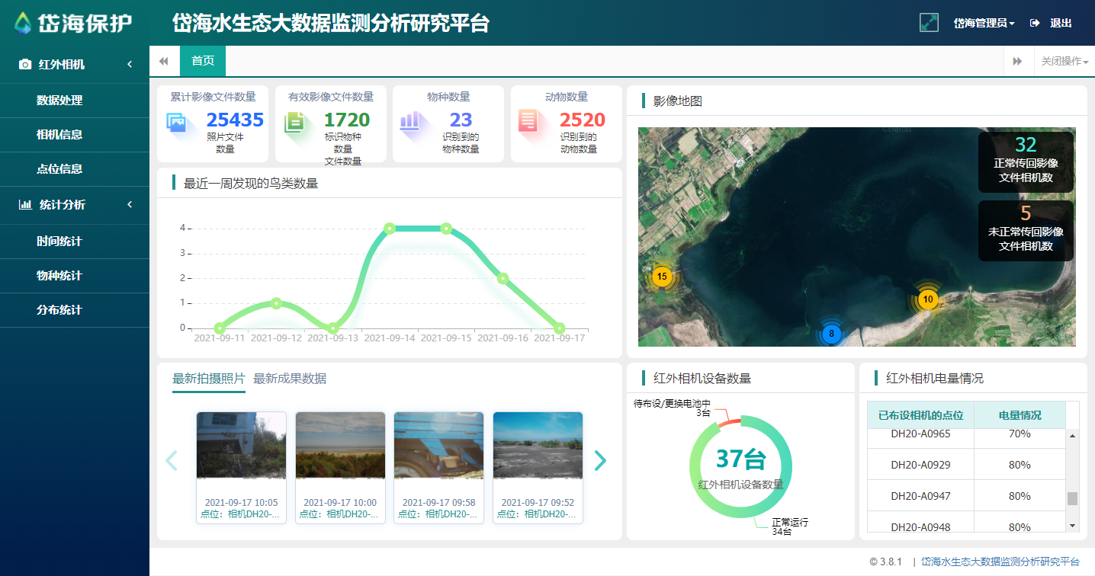Viewport: 1095px width, 576px height.
Task: Open the 关闭操作 dropdown menu
Action: coord(1064,61)
